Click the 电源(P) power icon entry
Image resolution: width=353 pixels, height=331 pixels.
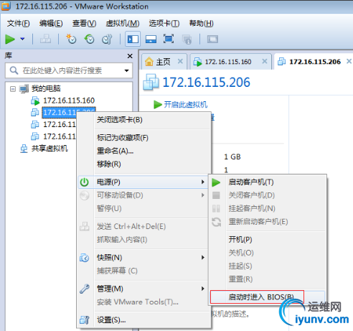84,182
